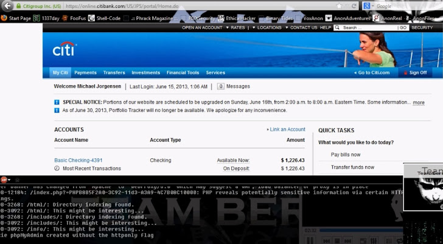
Task: Click the Sign Off button
Action: [415, 72]
